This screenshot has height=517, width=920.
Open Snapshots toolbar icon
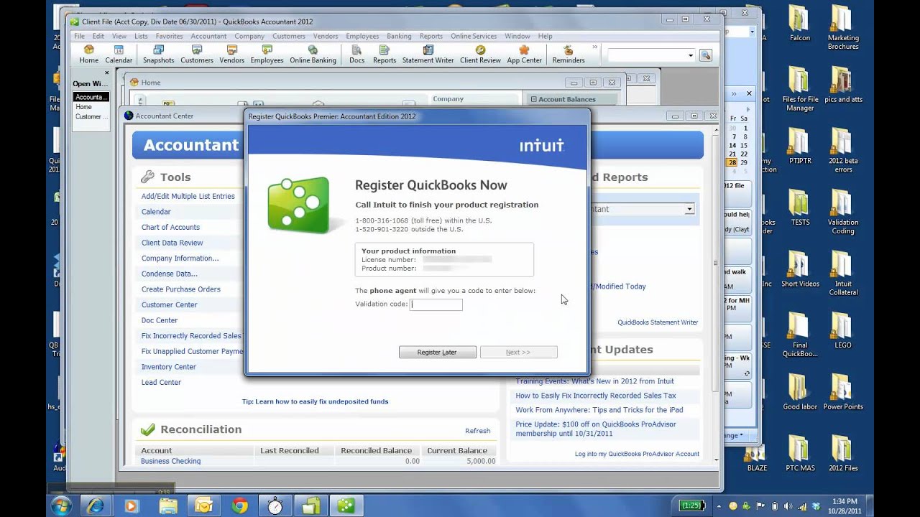click(158, 55)
